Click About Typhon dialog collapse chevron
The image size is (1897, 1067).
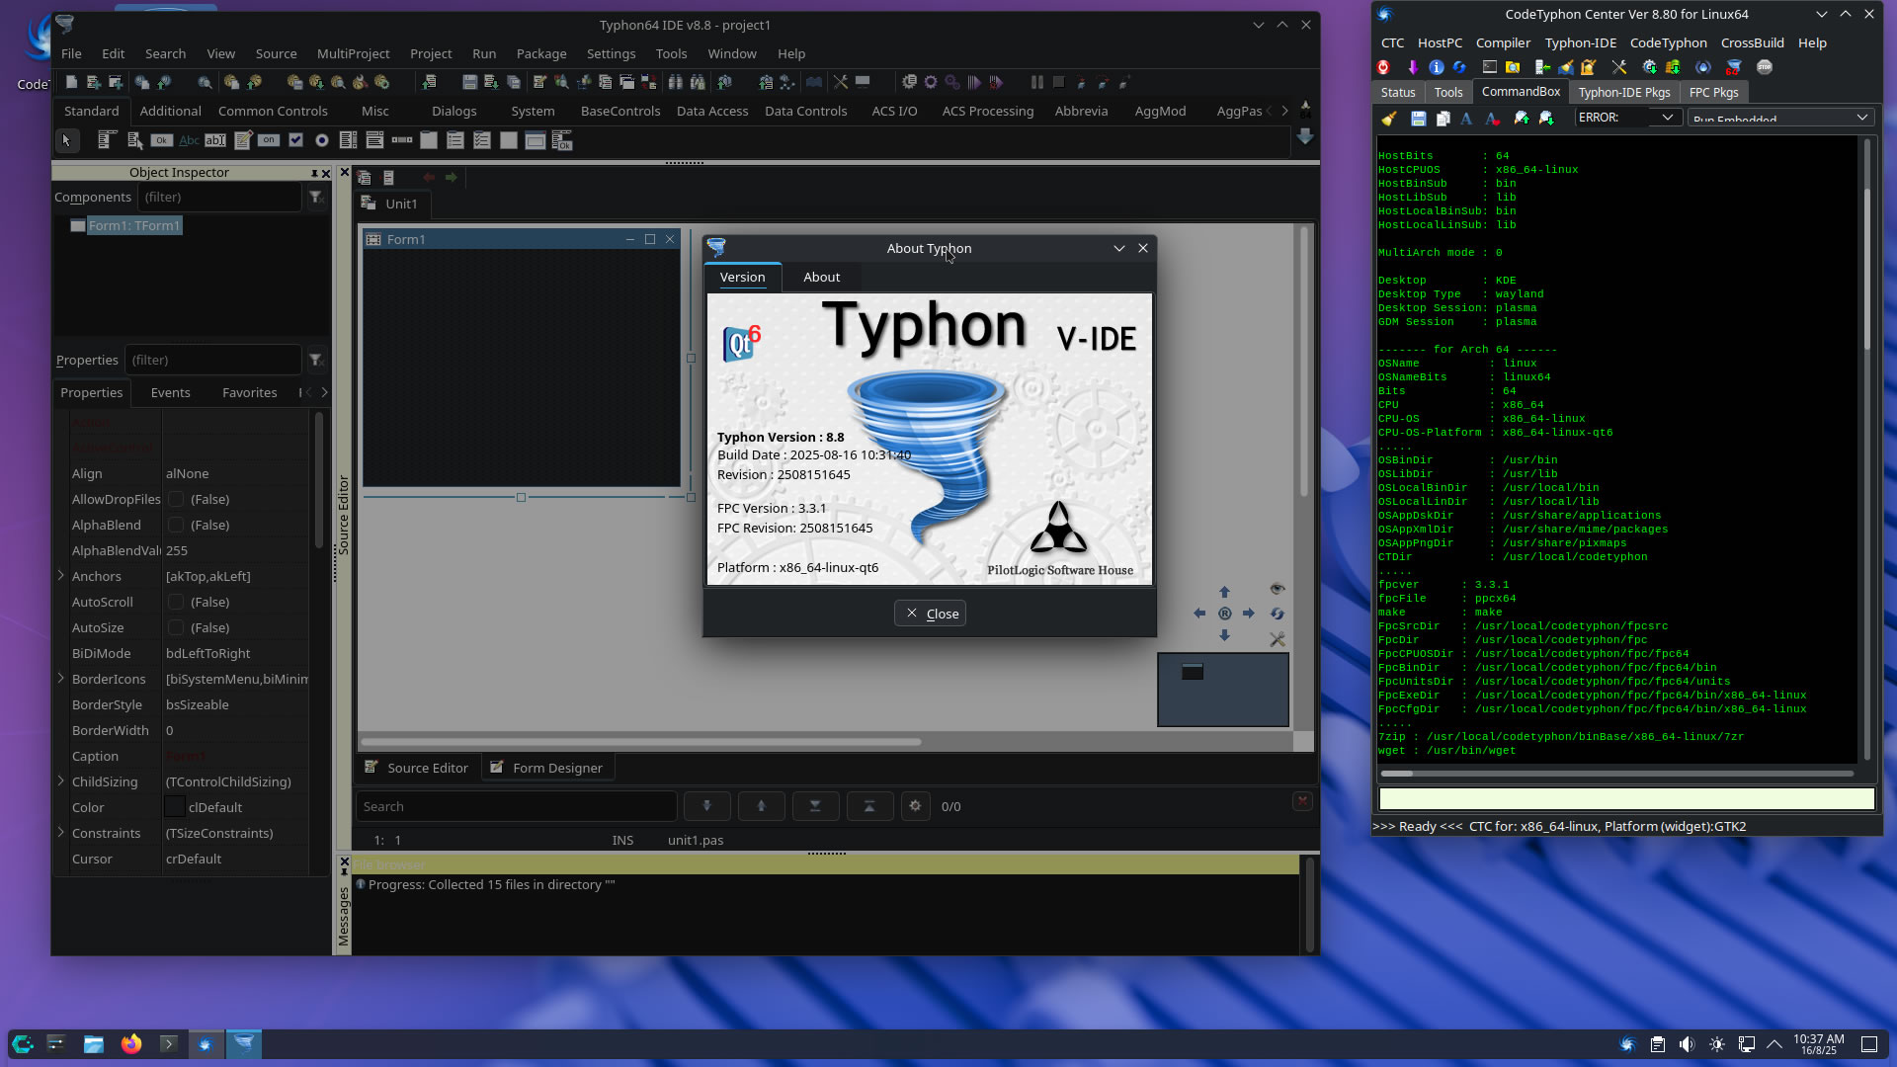[x=1119, y=248]
